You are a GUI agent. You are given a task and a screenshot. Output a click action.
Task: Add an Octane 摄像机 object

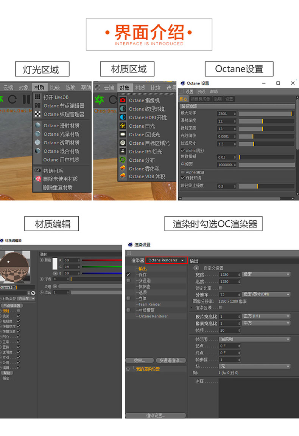coord(144,100)
